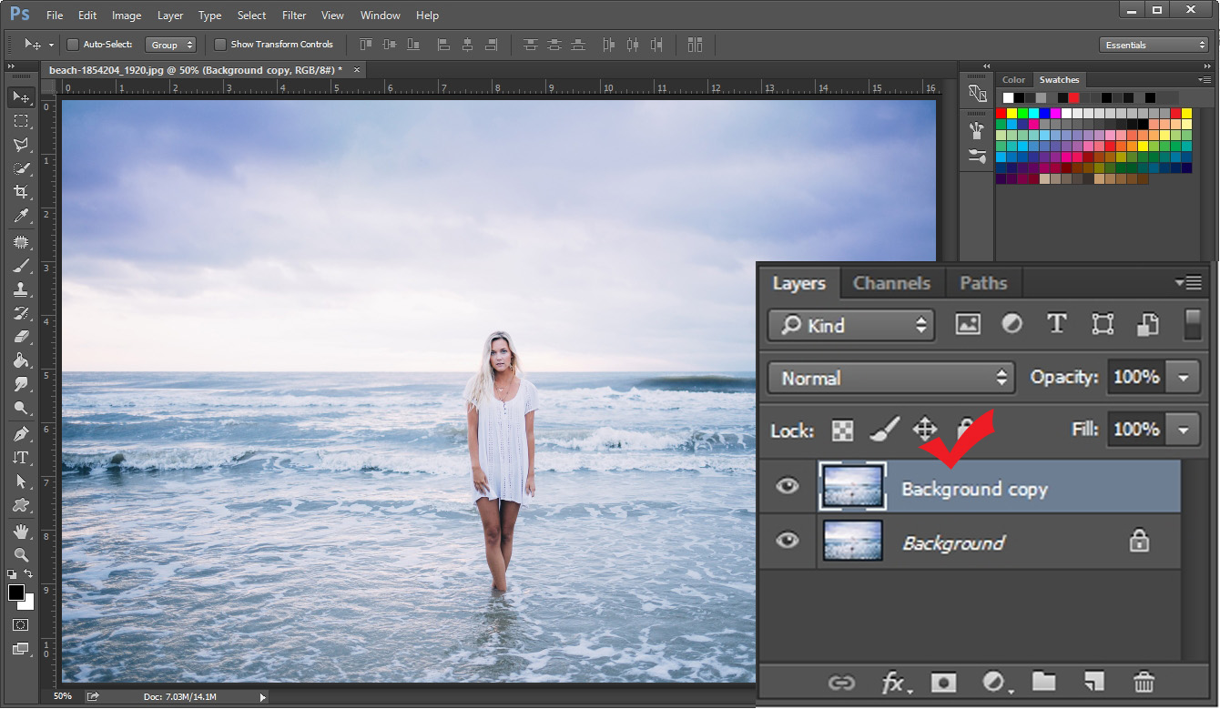Open the File menu
The height and width of the screenshot is (709, 1220).
pyautogui.click(x=55, y=15)
